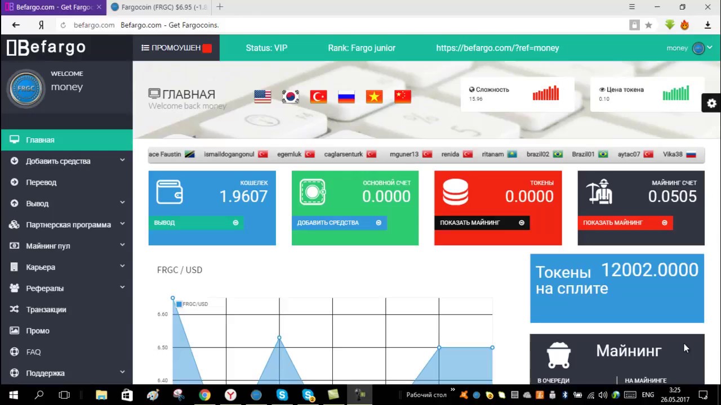The height and width of the screenshot is (405, 721).
Task: Open the FAQ sidebar item
Action: pos(66,352)
